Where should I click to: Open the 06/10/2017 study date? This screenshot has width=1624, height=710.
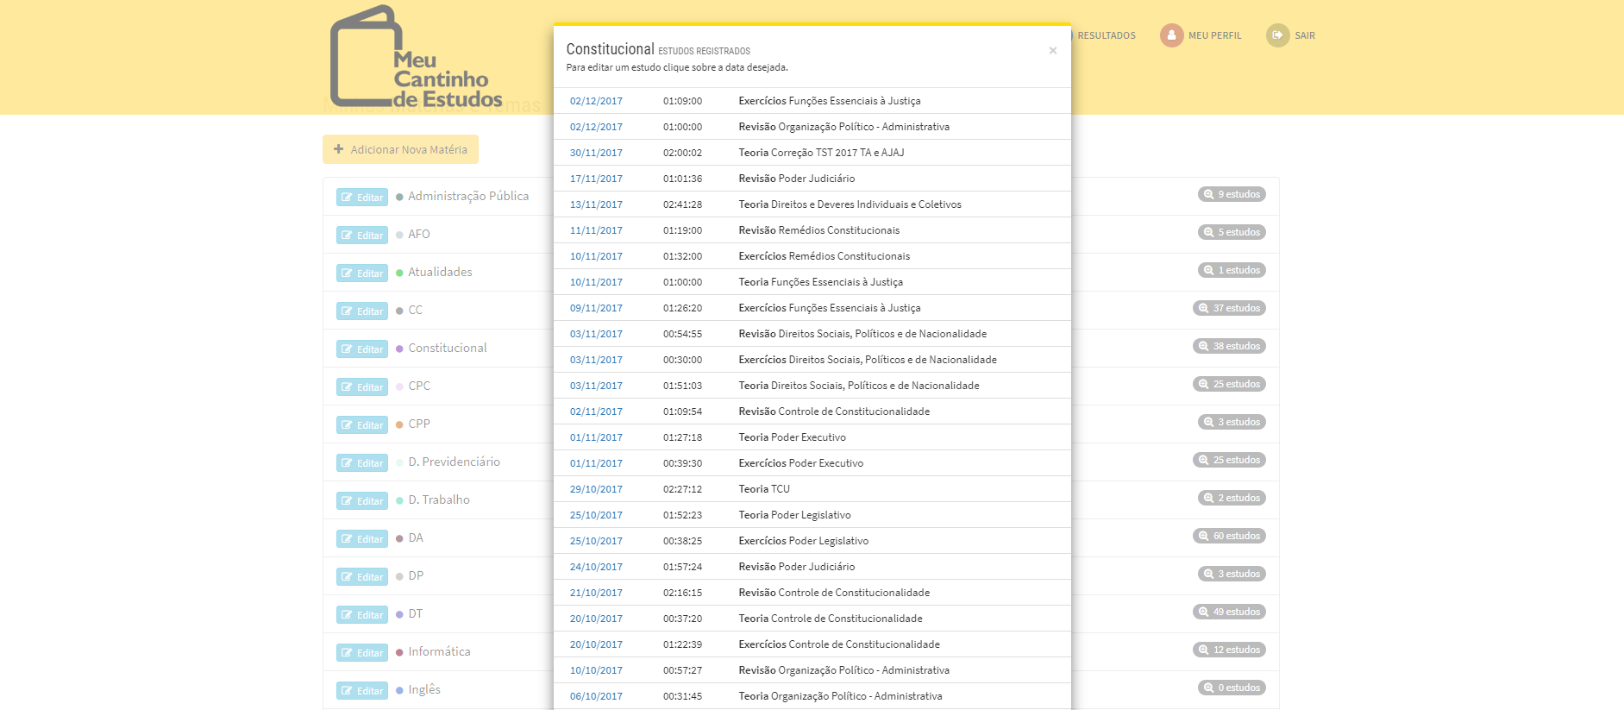(596, 696)
